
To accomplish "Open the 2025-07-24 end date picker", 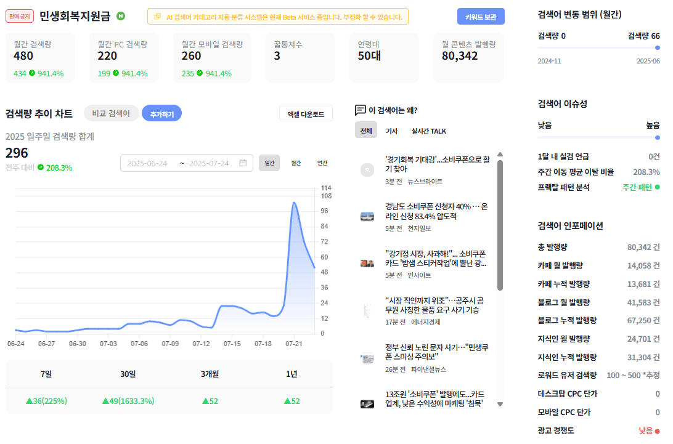I will (209, 163).
